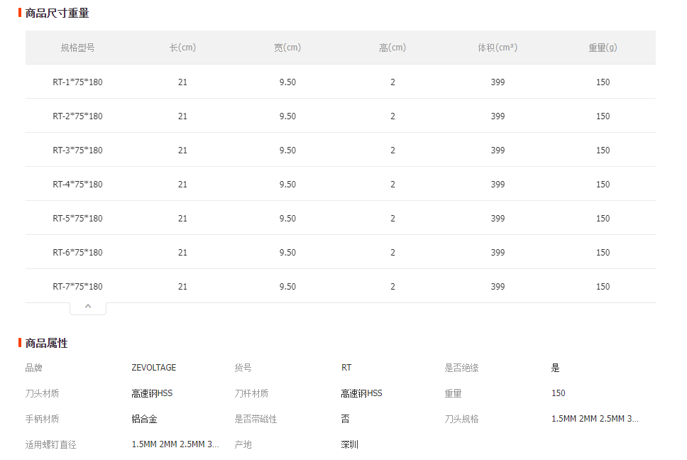Screen dimensions: 687x460
Task: Click the 体积(cm³) column header
Action: (x=498, y=48)
